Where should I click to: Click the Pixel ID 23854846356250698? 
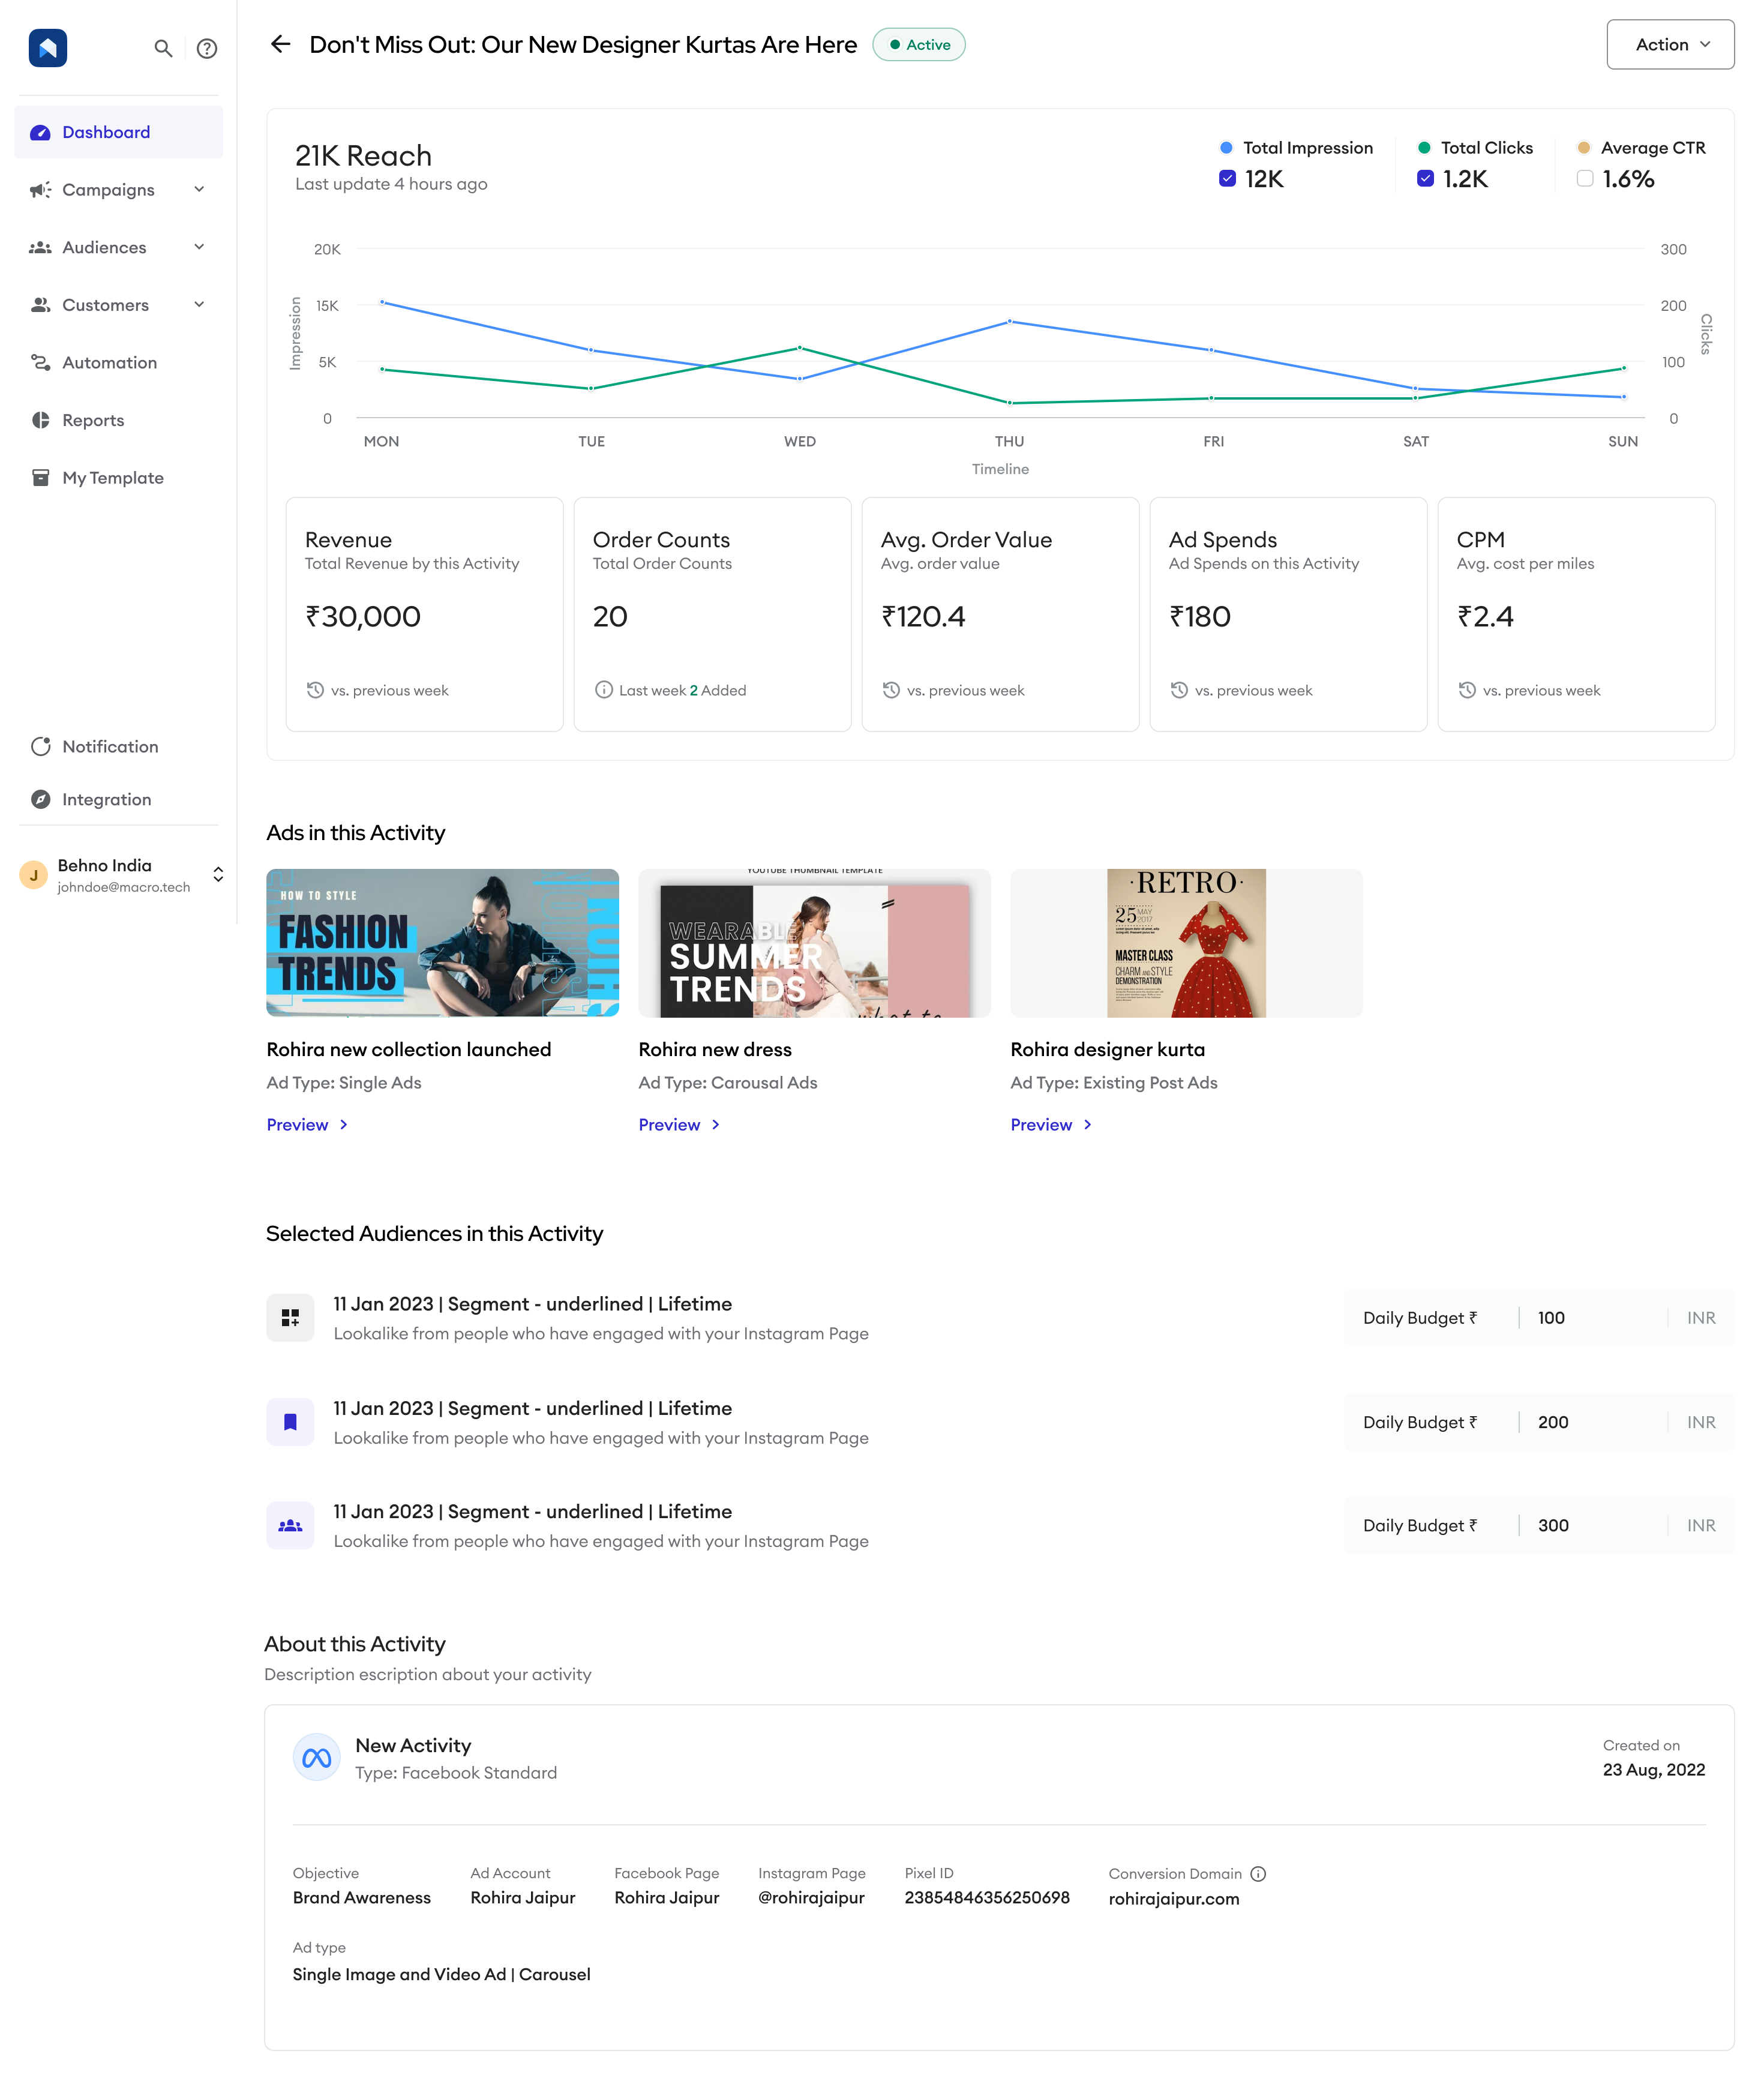coord(987,1898)
